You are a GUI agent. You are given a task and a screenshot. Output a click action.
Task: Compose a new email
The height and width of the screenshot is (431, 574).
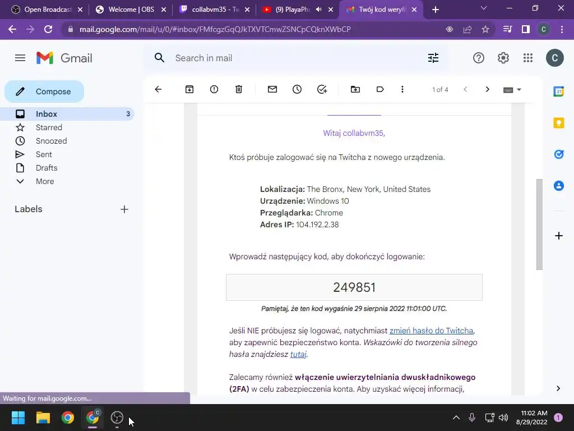point(44,91)
